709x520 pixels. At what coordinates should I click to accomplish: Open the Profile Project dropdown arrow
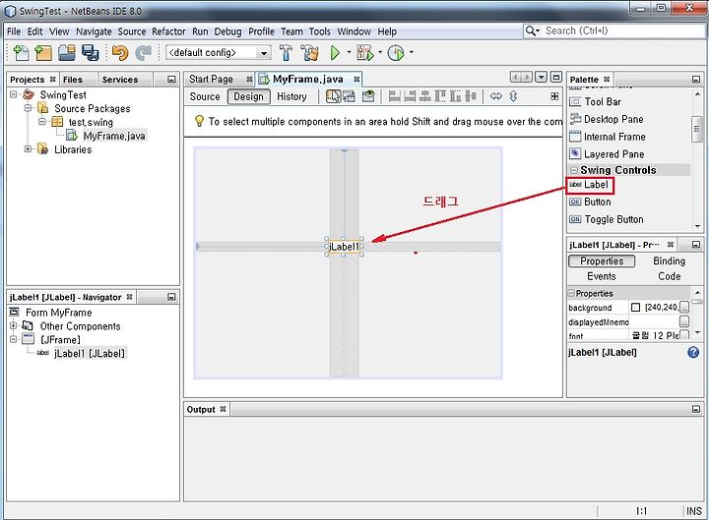click(411, 52)
